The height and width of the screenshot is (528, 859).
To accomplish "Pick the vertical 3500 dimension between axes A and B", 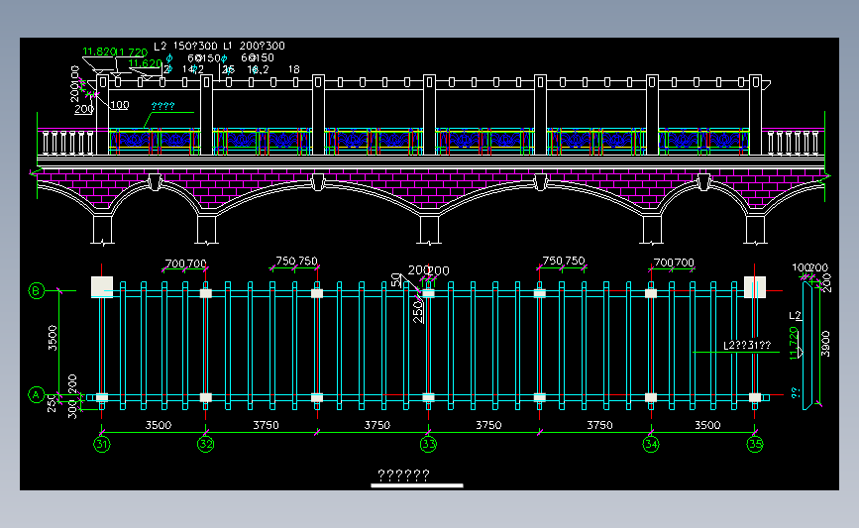I will tap(53, 338).
